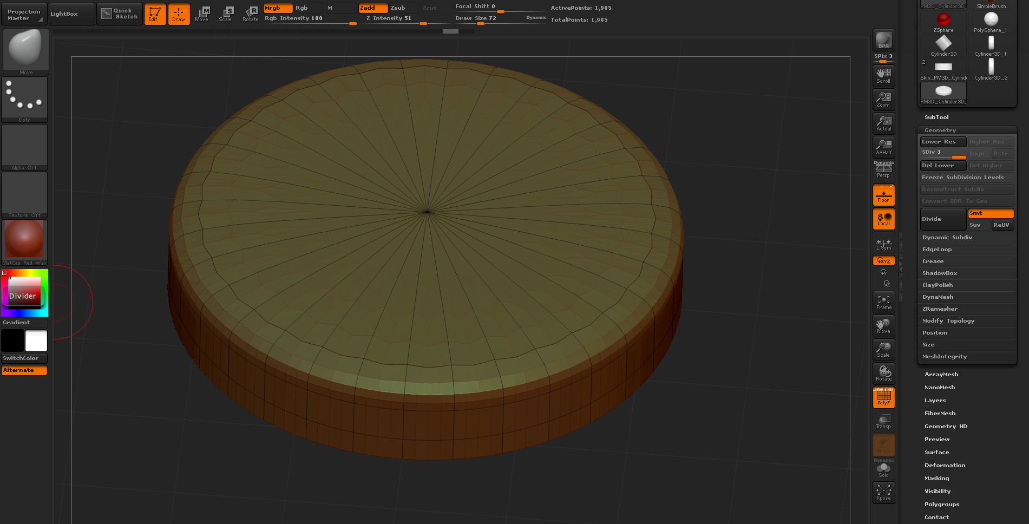
Task: Select the PolySphere_1 tool thumbnail
Action: 991,22
